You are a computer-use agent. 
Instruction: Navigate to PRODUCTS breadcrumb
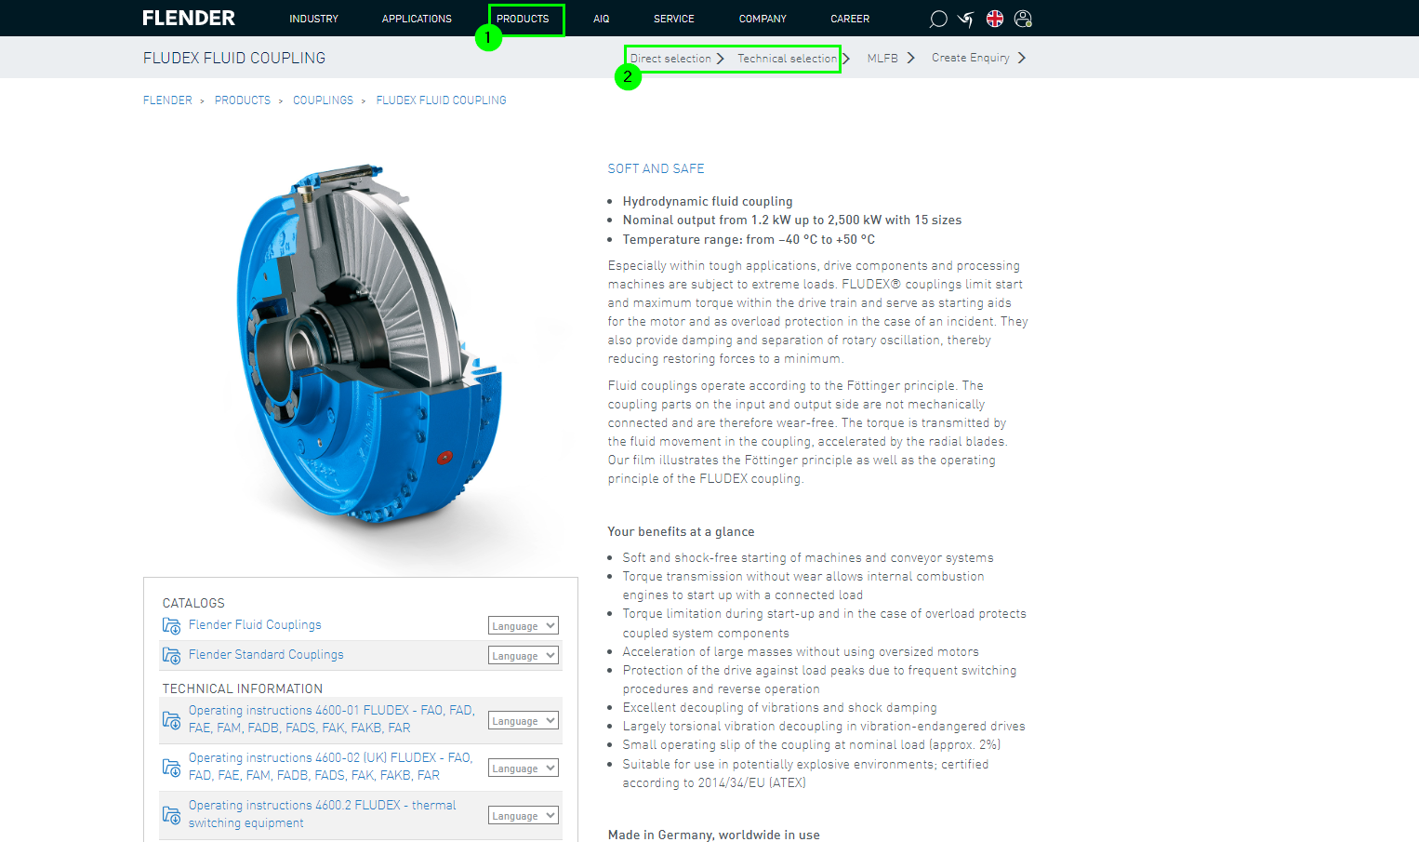(x=243, y=100)
